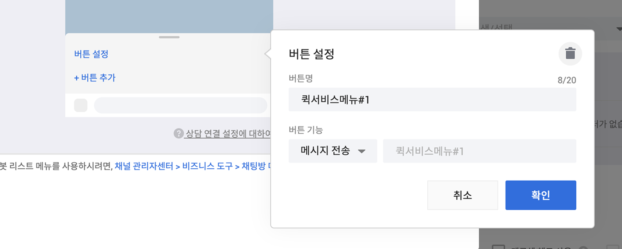This screenshot has height=249, width=622.
Task: Click the grey square icon in preview bar
Action: (81, 105)
